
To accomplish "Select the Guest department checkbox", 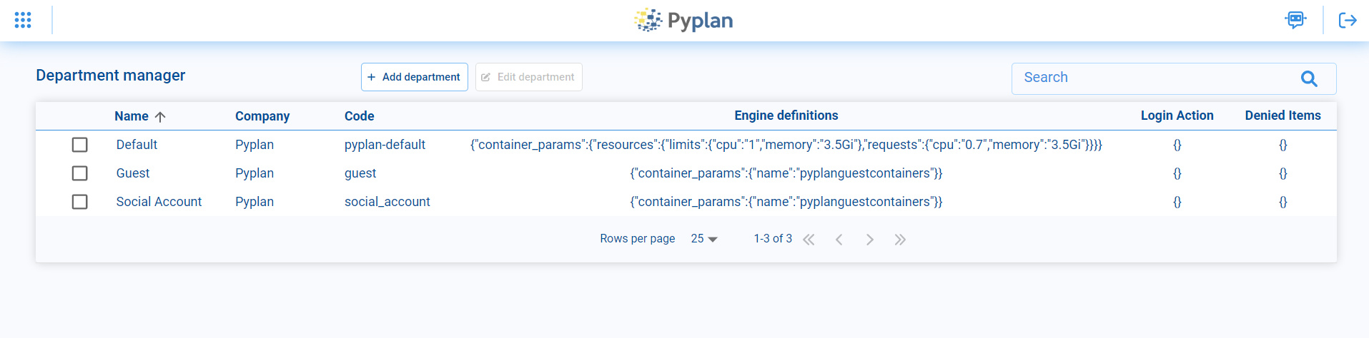I will (x=80, y=173).
